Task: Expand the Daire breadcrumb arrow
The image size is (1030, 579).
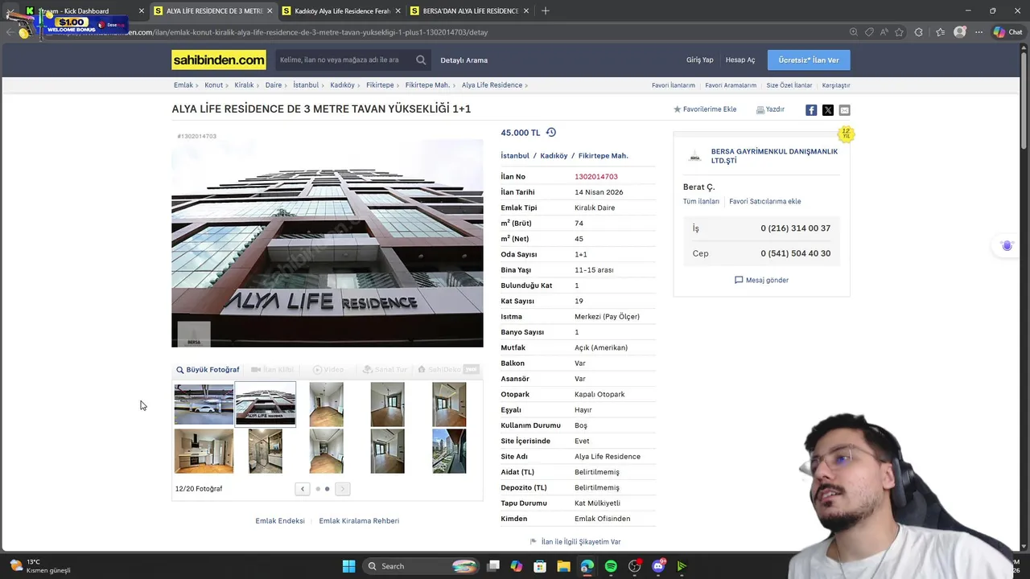Action: [286, 85]
